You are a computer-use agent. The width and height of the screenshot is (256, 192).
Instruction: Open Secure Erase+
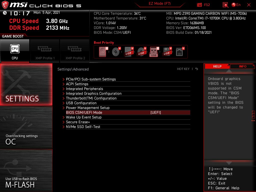[x=128, y=122]
